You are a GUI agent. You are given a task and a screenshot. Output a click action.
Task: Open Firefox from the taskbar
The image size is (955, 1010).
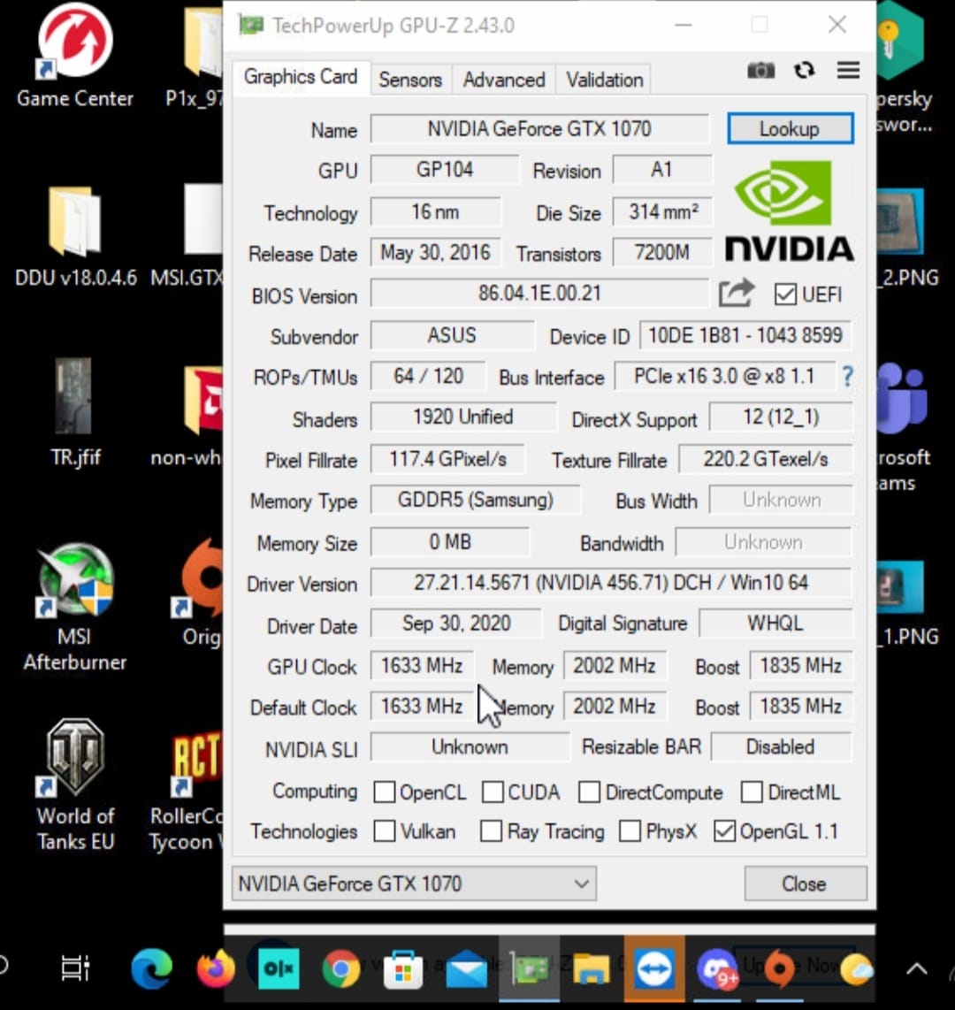coord(215,968)
